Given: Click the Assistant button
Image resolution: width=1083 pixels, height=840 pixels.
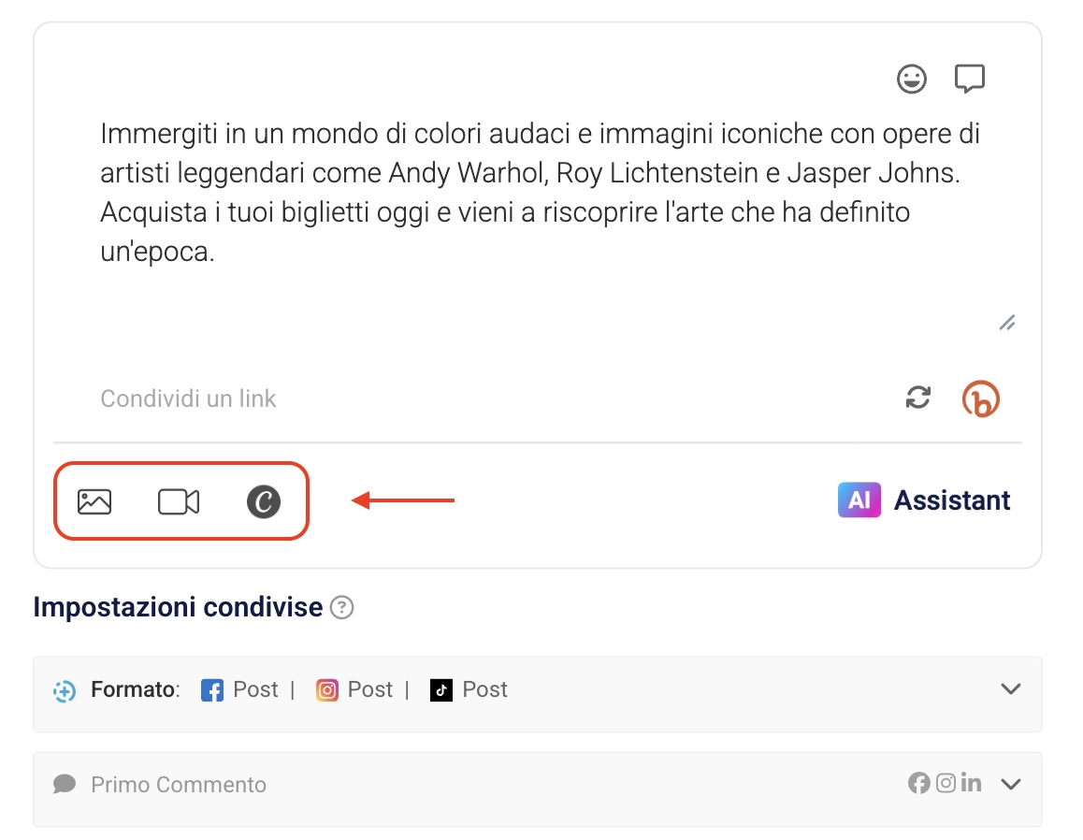Looking at the screenshot, I should (x=952, y=500).
